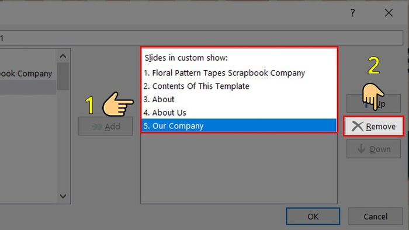Click the slide show name input field
The width and height of the screenshot is (409, 230).
202,38
